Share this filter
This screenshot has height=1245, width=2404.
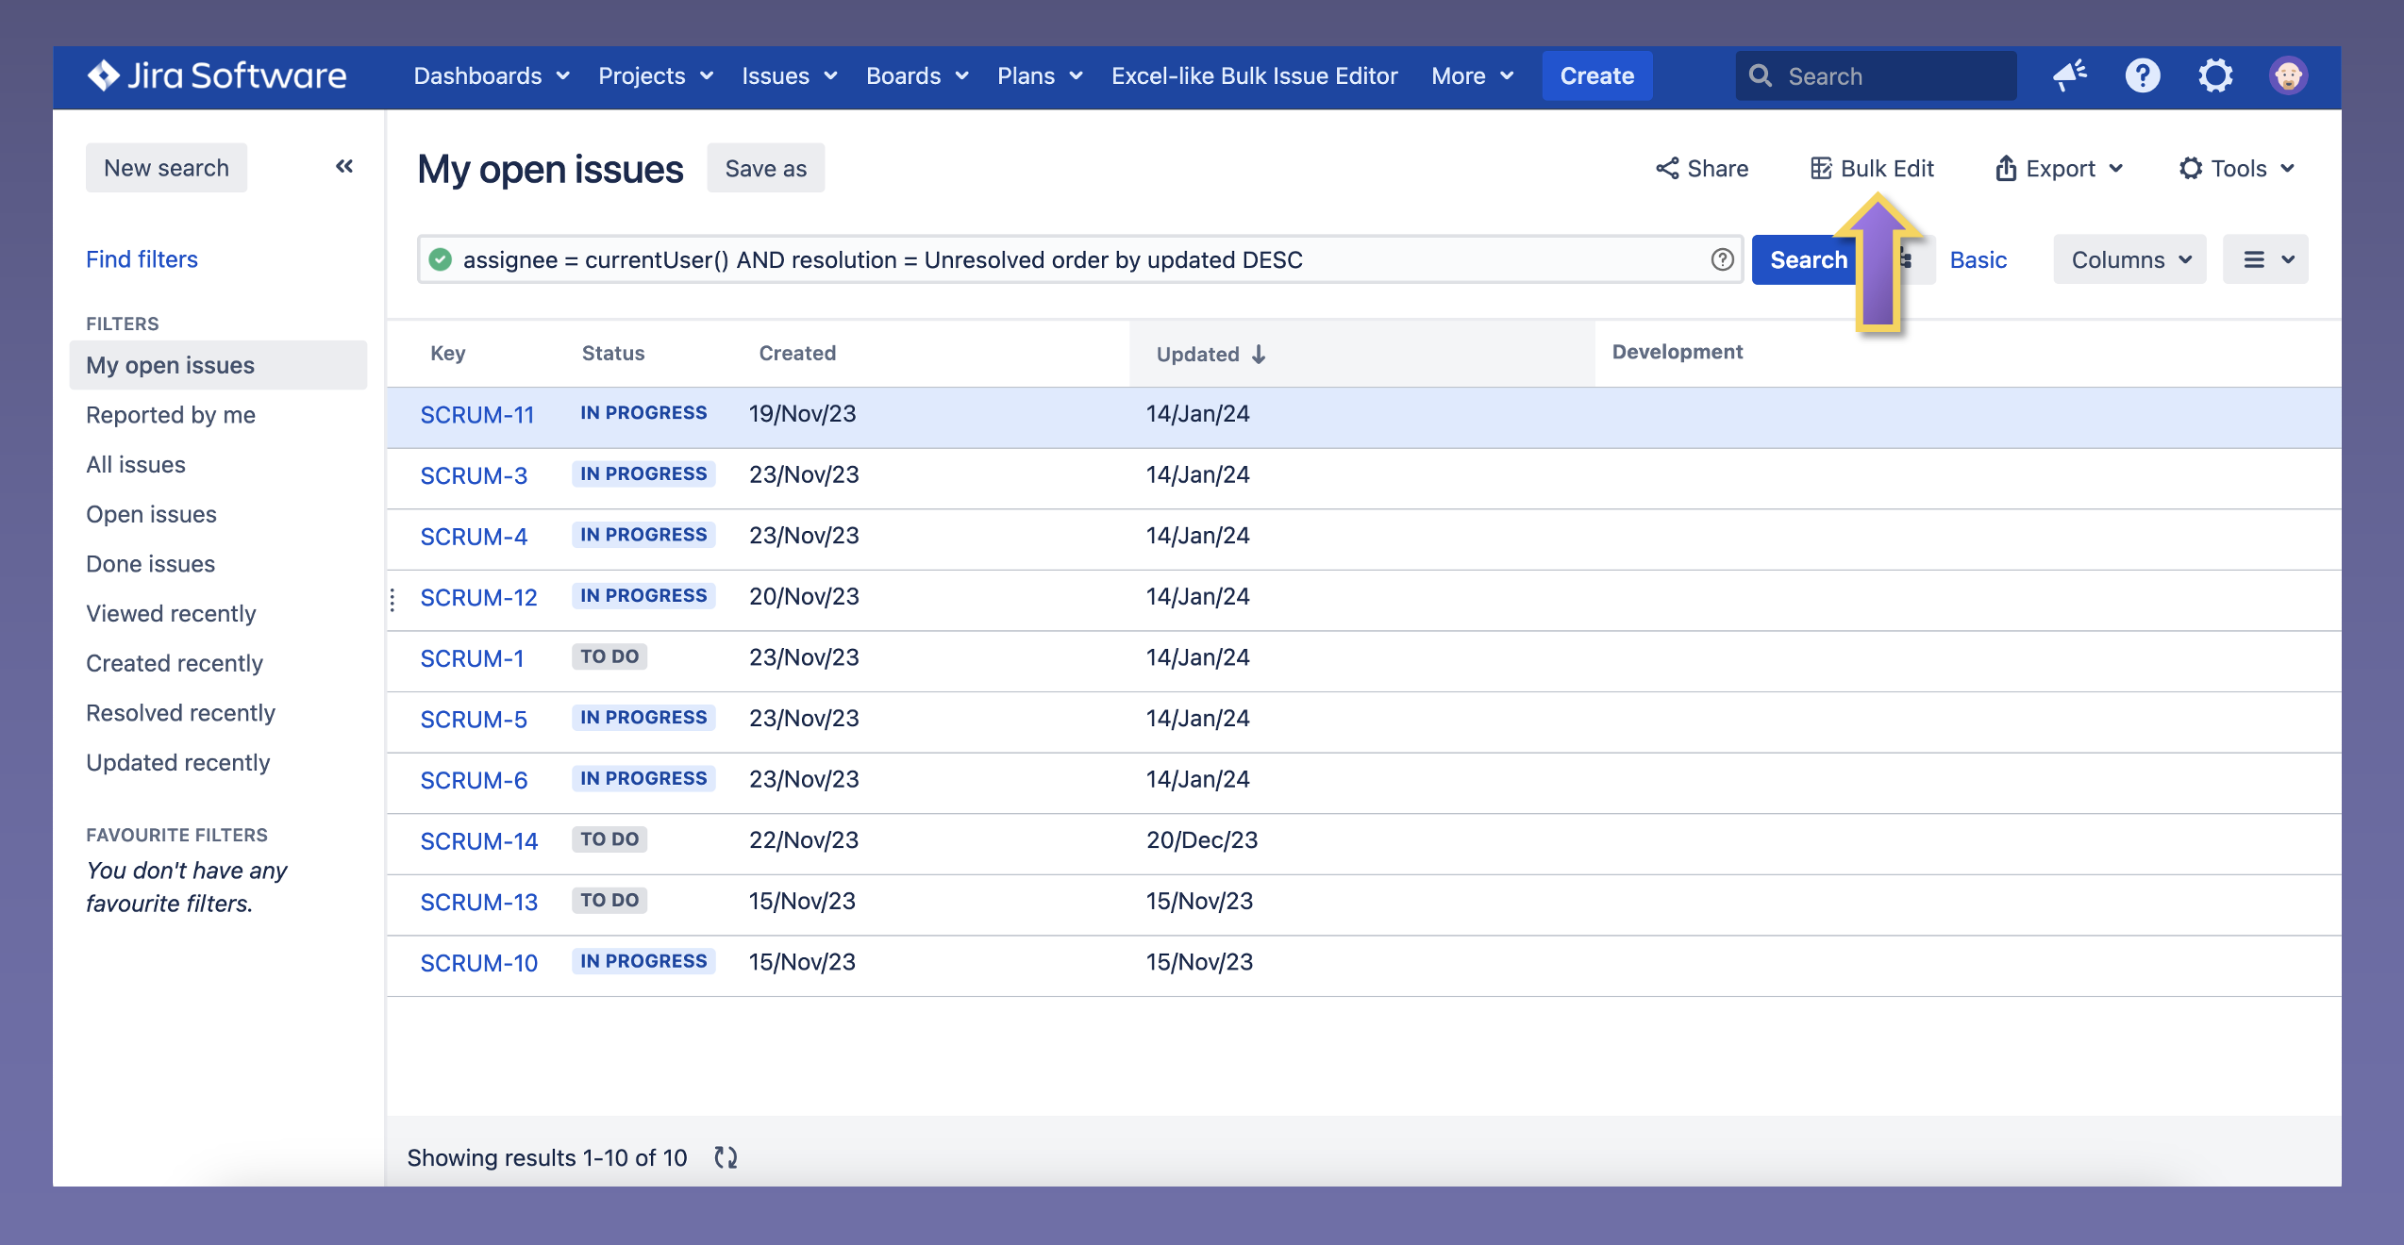1702,169
